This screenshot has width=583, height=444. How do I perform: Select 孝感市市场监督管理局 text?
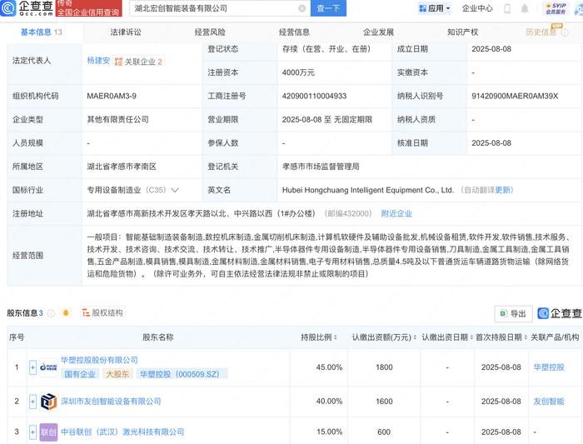tap(321, 167)
